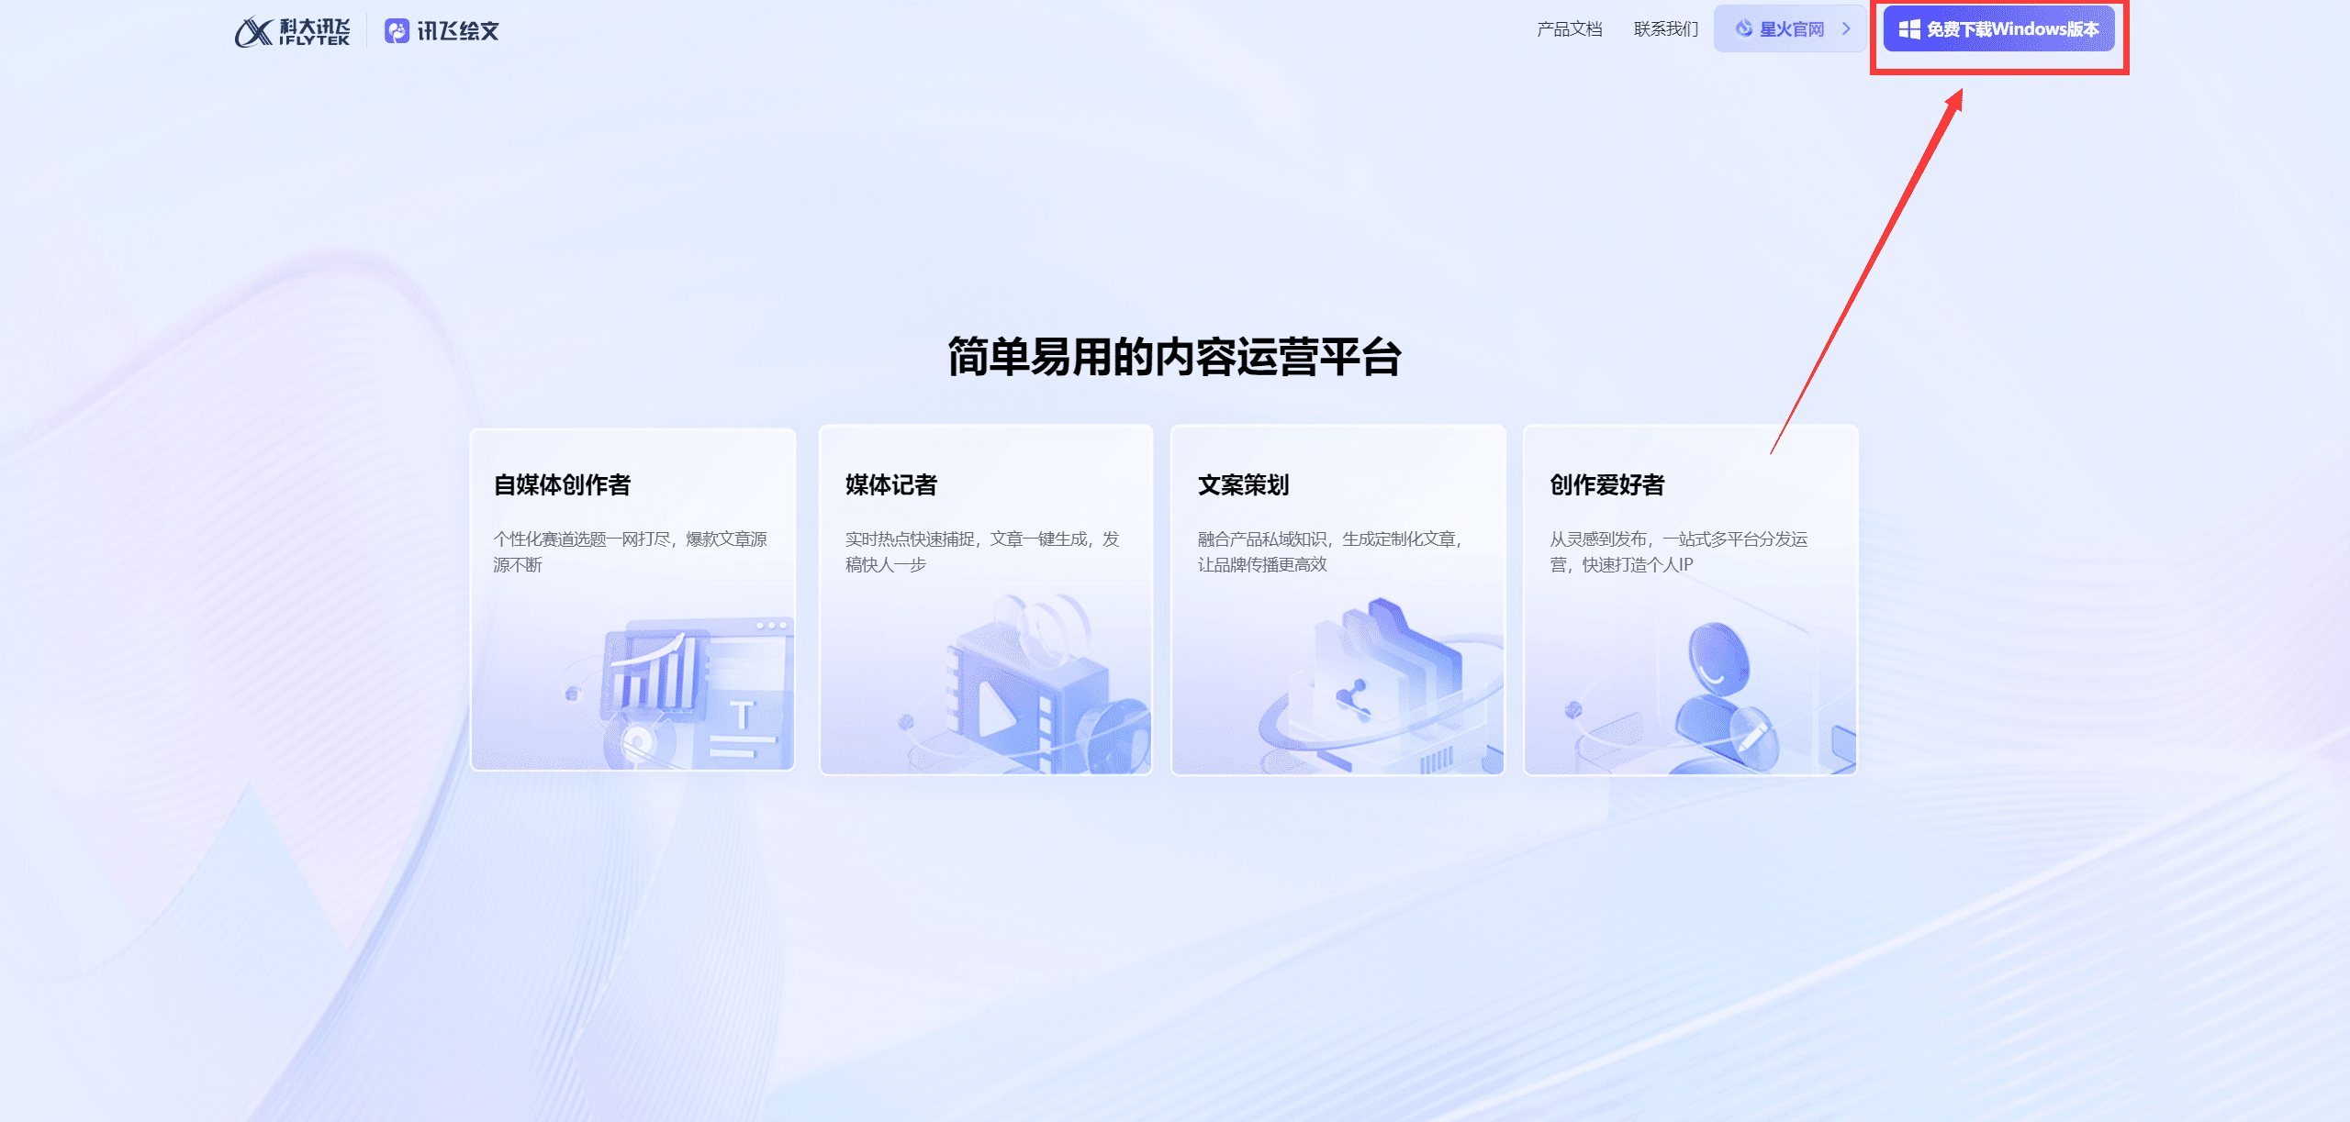2350x1122 pixels.
Task: Select the 创作爱好者 card title
Action: pos(1606,484)
